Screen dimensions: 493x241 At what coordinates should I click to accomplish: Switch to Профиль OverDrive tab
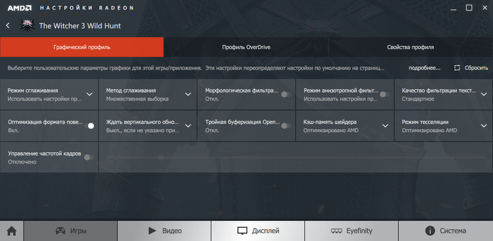[x=246, y=47]
